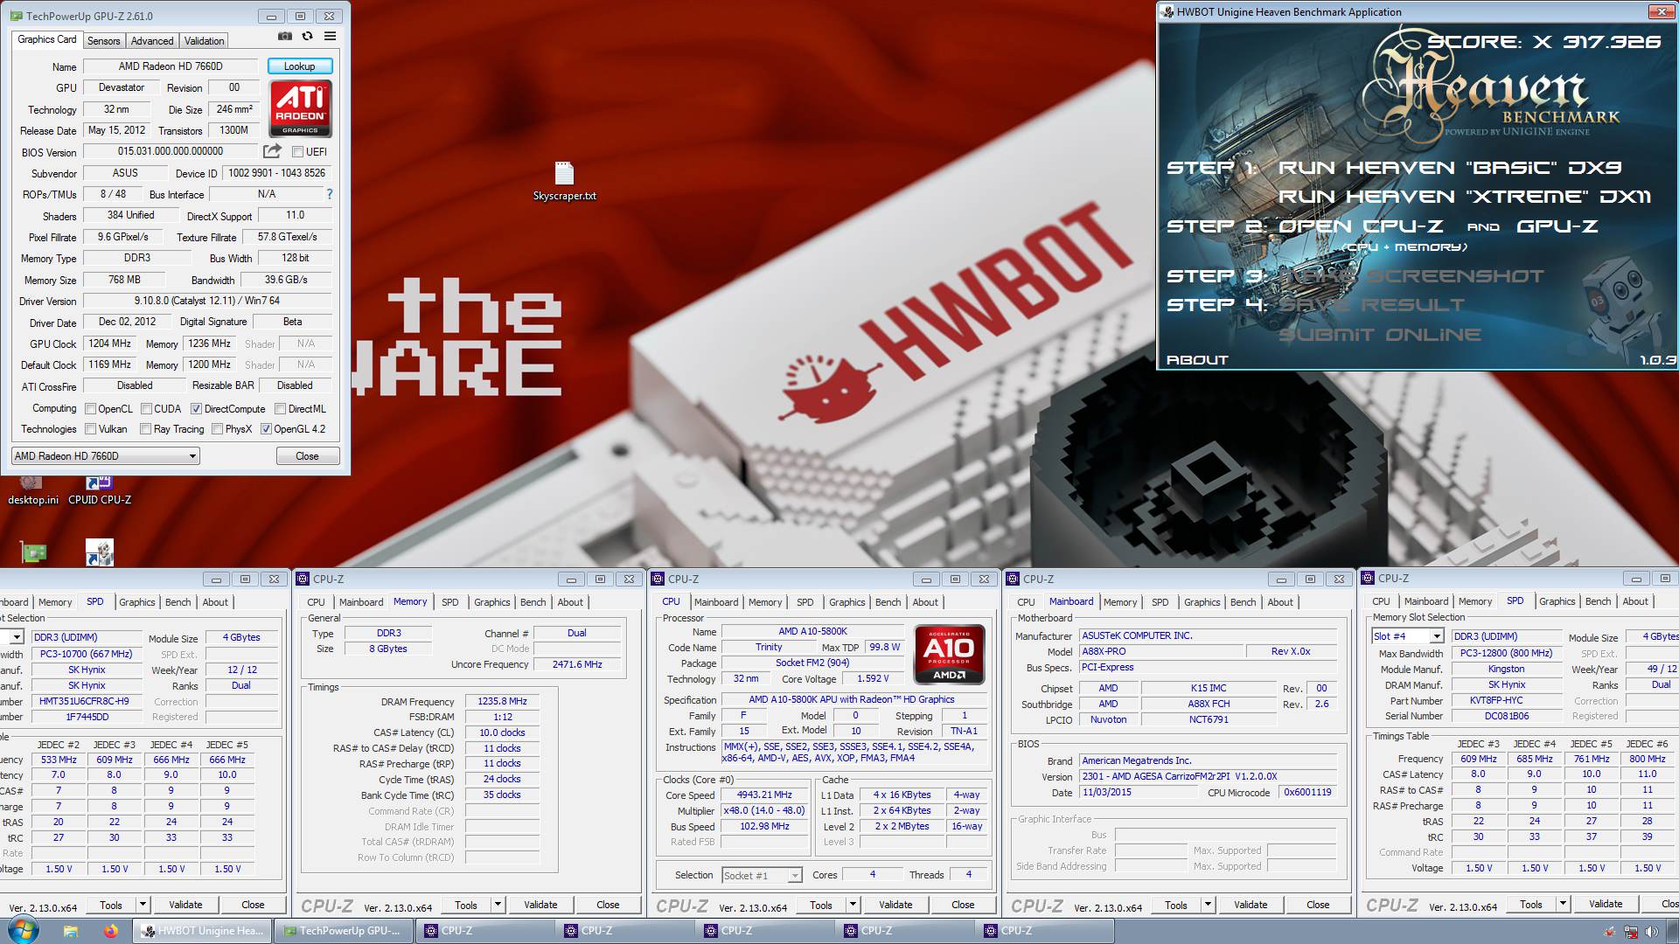The width and height of the screenshot is (1679, 944).
Task: Switch to HWBOT Unigine Heaven taskbar button
Action: click(202, 931)
